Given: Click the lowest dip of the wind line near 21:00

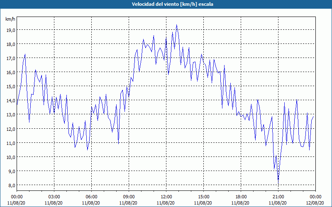Looking at the screenshot, I should [x=278, y=183].
